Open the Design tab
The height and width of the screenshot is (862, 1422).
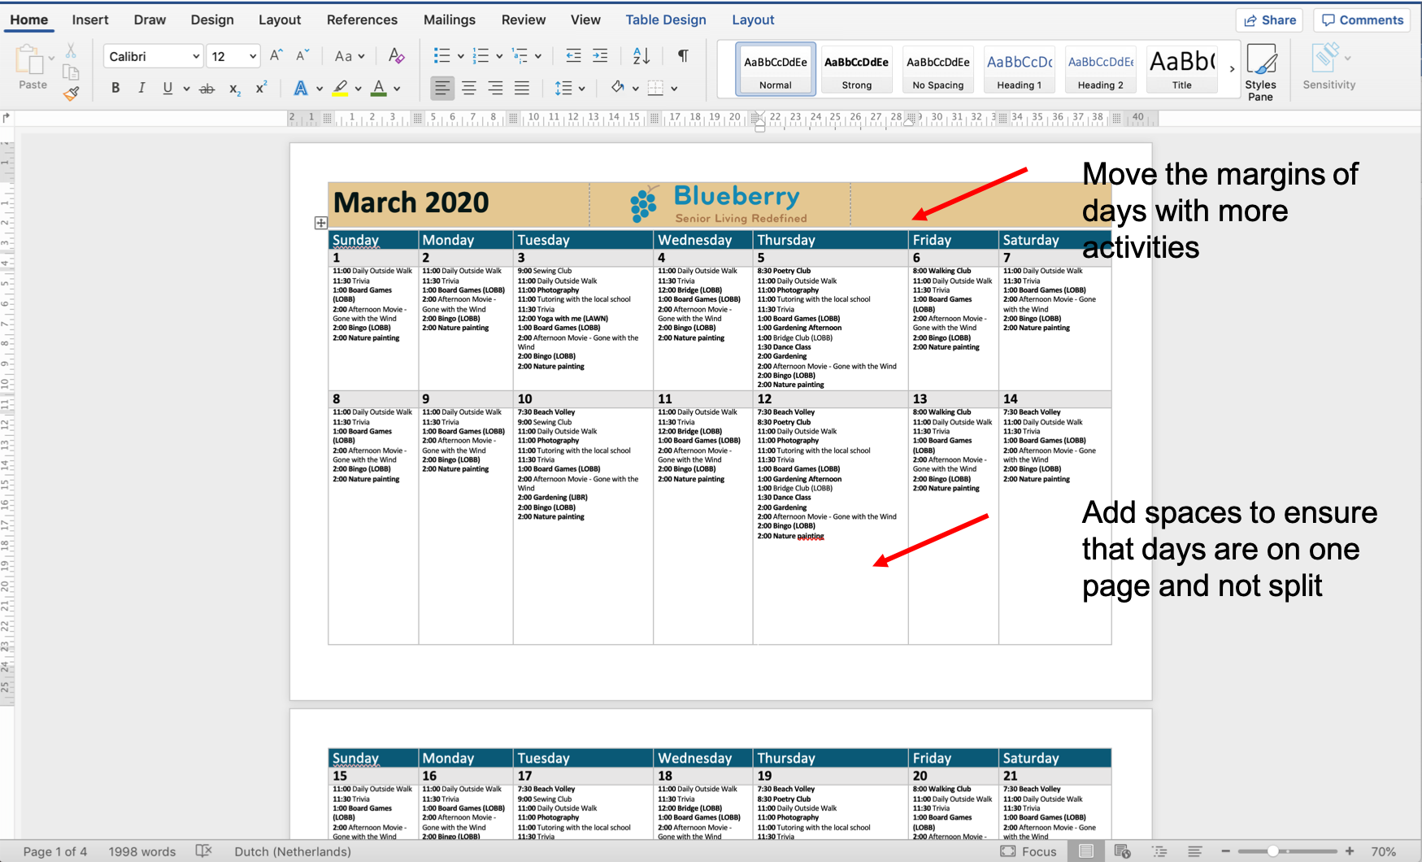tap(212, 20)
